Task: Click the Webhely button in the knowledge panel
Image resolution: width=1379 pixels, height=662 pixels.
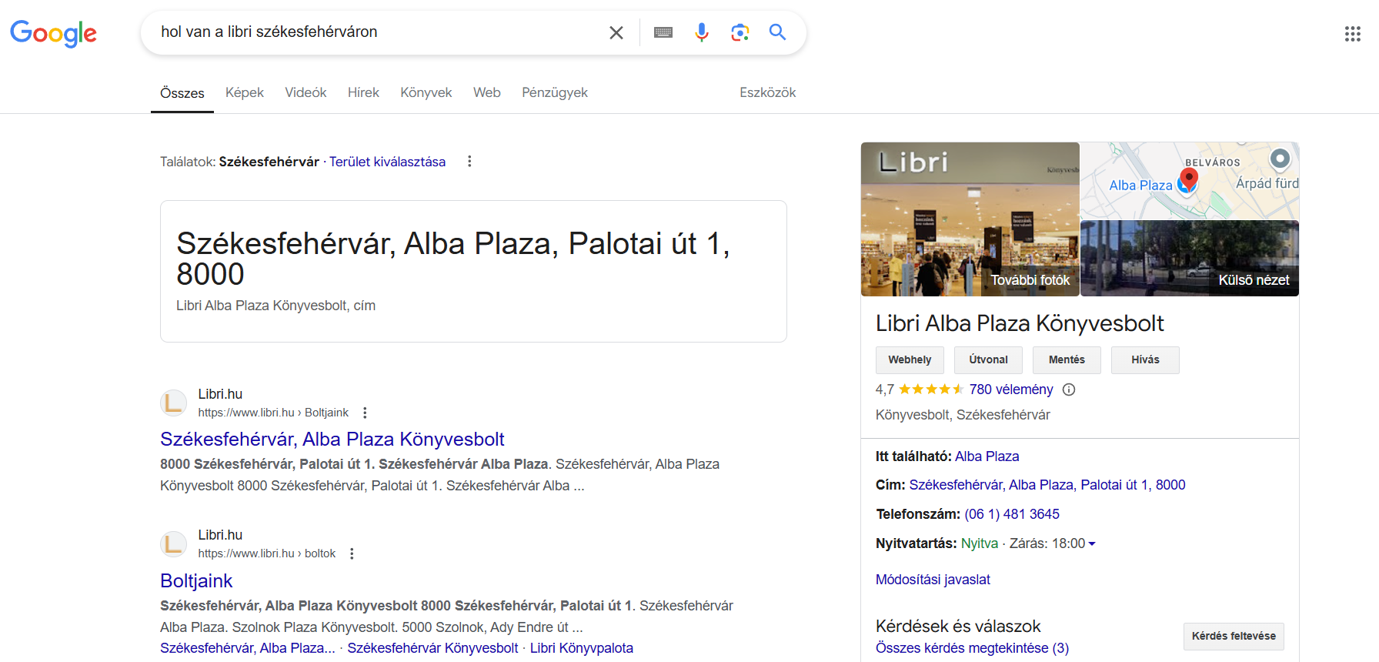Action: [x=910, y=360]
